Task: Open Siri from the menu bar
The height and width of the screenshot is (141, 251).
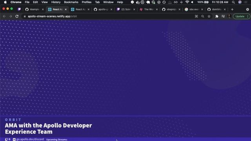Action: coord(240,2)
